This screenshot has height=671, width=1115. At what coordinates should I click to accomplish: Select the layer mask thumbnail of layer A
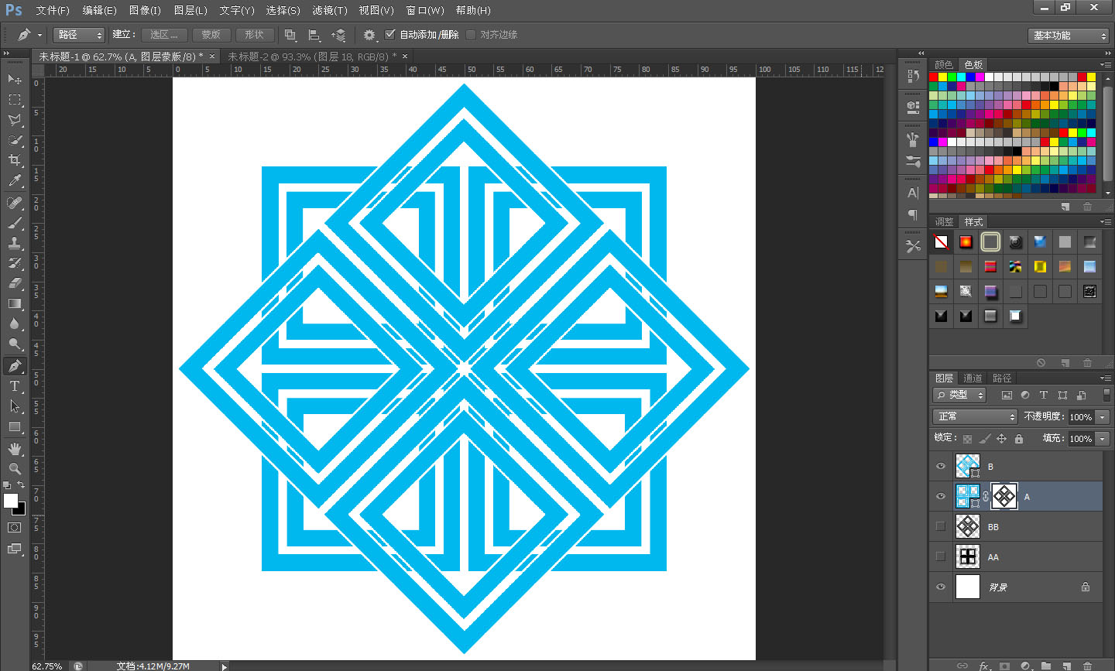pos(1004,496)
